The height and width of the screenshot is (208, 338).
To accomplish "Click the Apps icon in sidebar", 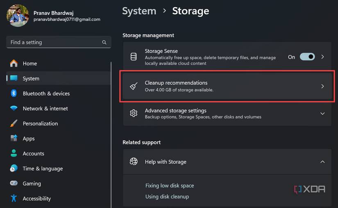I will click(x=14, y=139).
